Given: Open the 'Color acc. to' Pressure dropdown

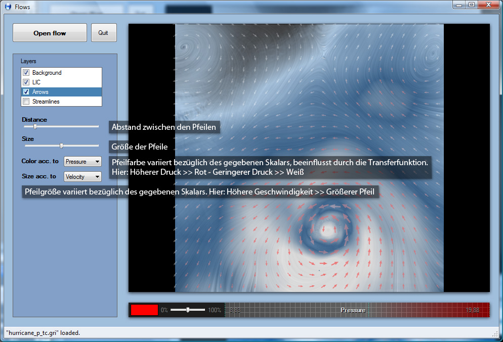Looking at the screenshot, I should pos(82,162).
